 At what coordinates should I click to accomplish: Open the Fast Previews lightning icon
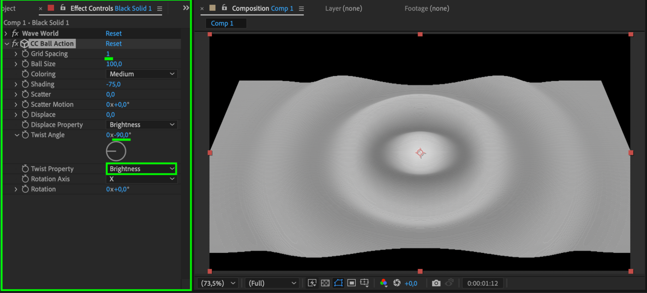pyautogui.click(x=312, y=283)
